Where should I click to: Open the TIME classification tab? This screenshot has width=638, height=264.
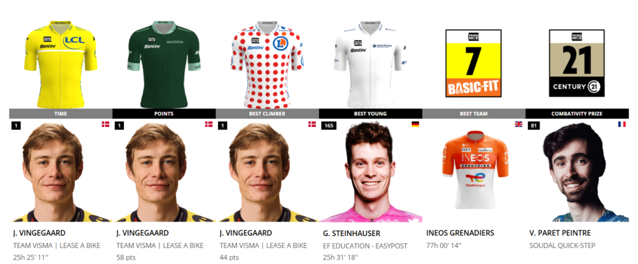point(60,114)
